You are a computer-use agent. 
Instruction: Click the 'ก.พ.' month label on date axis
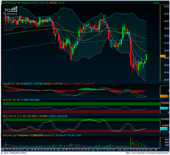click(x=28, y=150)
